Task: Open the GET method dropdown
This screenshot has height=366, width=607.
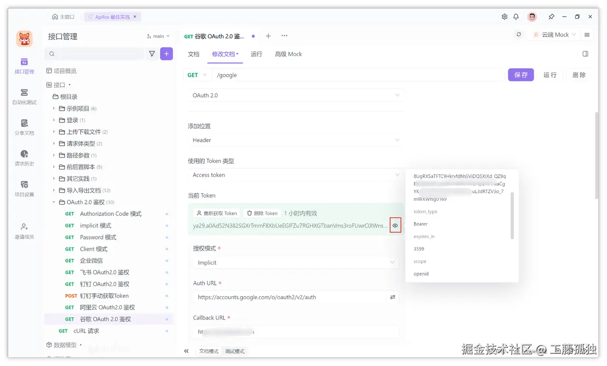Action: point(197,74)
